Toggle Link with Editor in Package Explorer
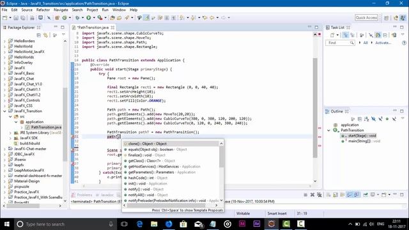The image size is (409, 230). 45,35
